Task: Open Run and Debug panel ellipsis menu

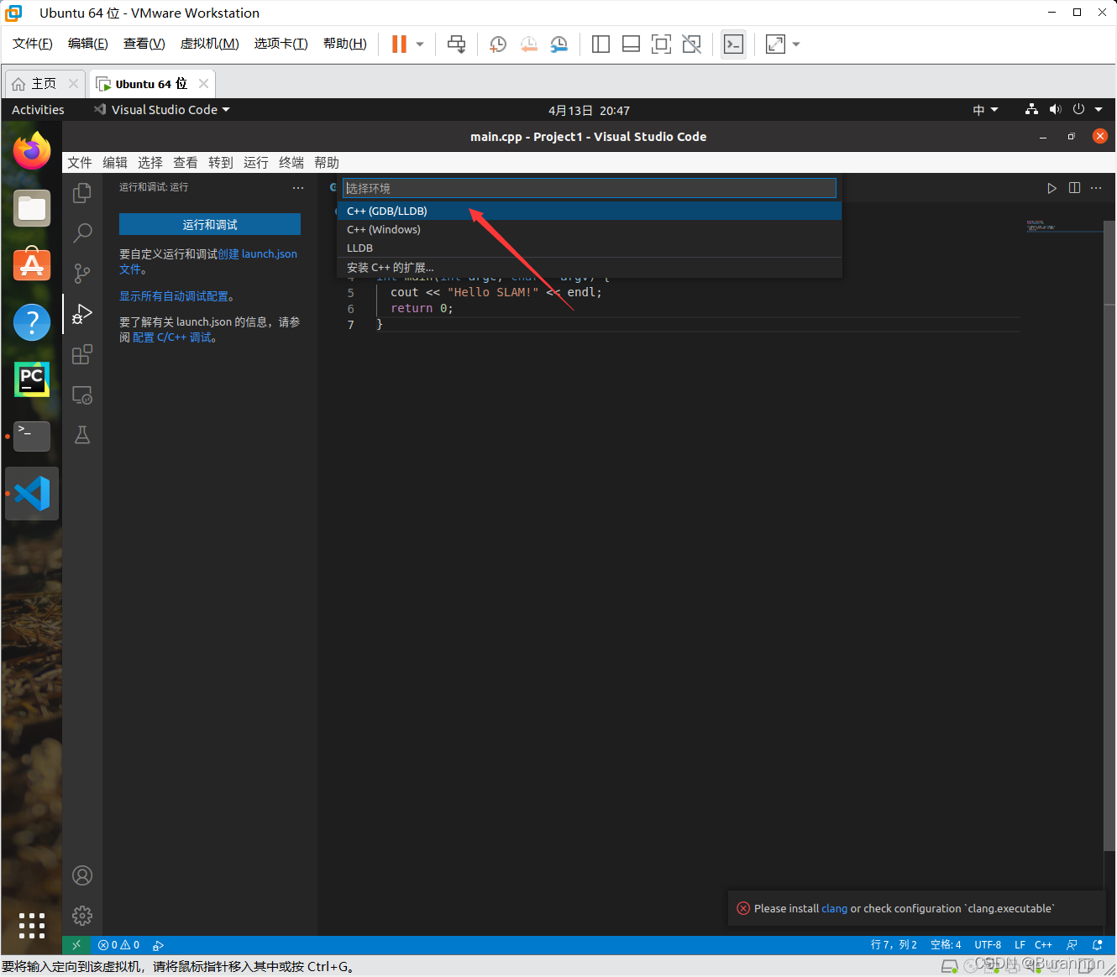Action: pos(298,188)
